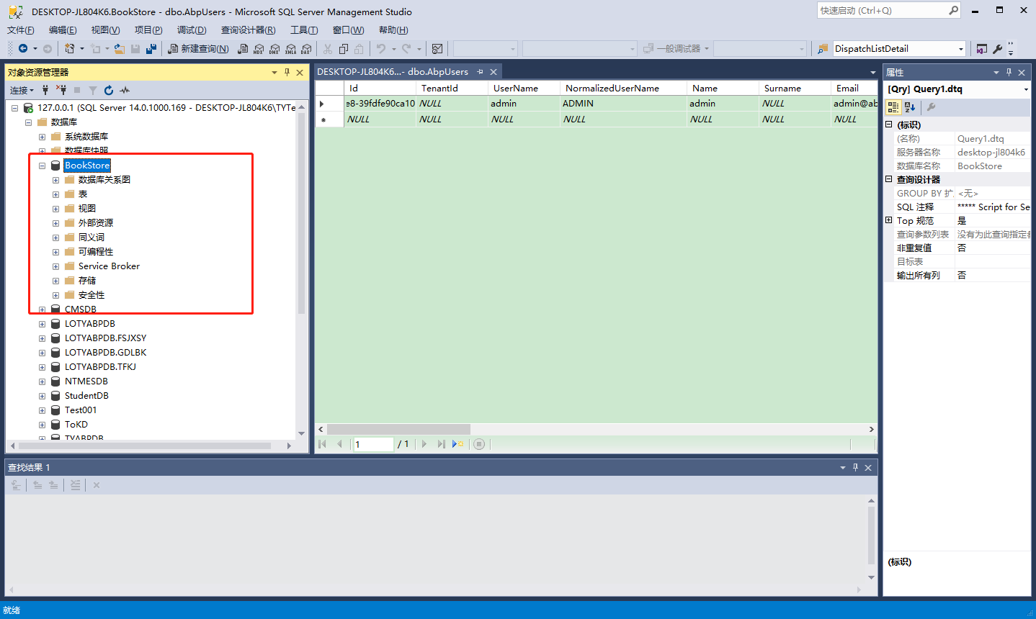
Task: Click the Surname column header
Action: (795, 88)
